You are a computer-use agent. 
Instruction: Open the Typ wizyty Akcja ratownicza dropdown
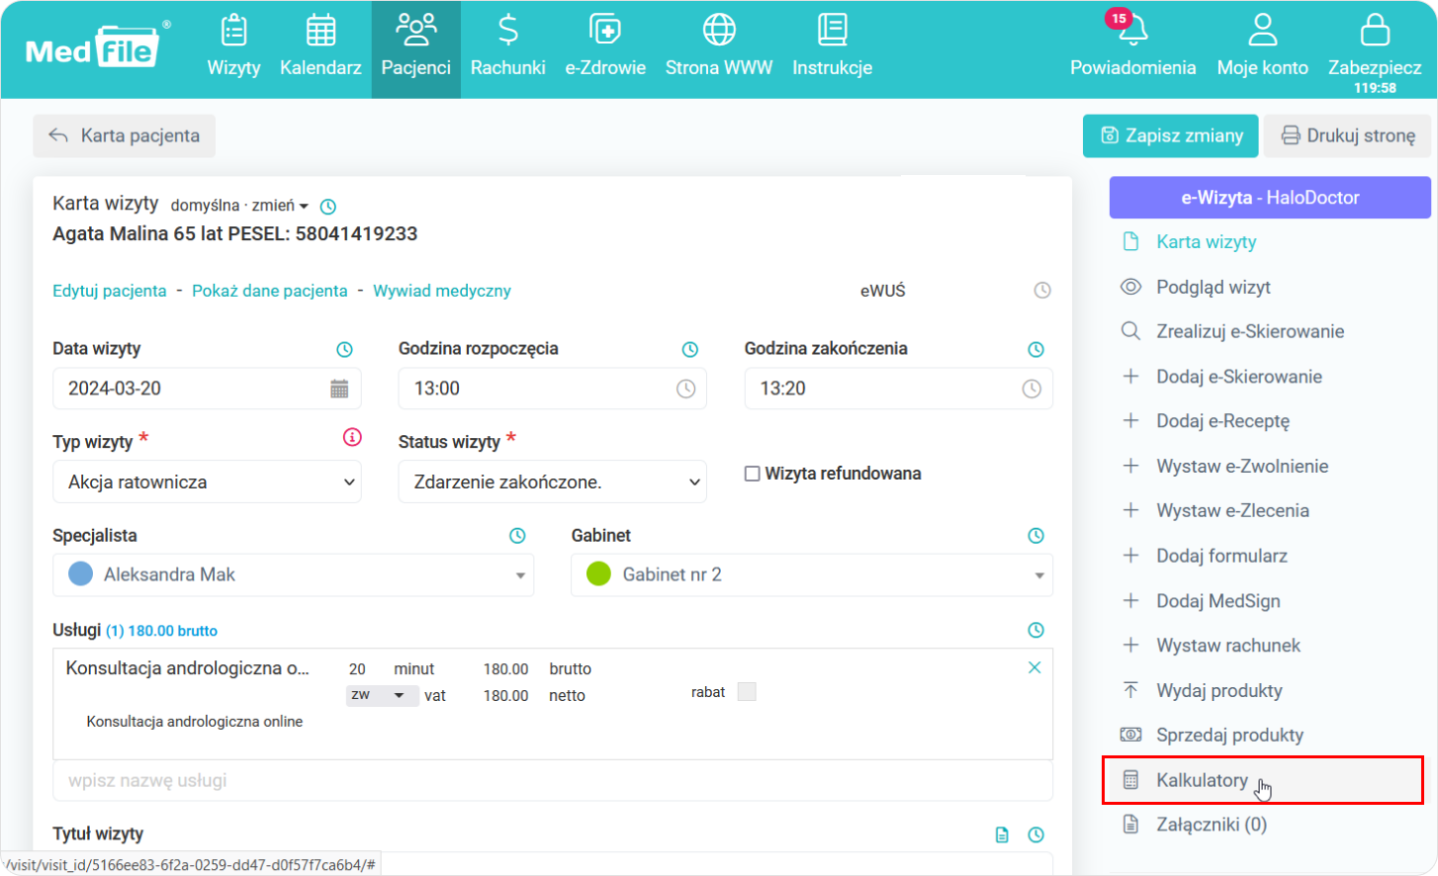(x=207, y=482)
